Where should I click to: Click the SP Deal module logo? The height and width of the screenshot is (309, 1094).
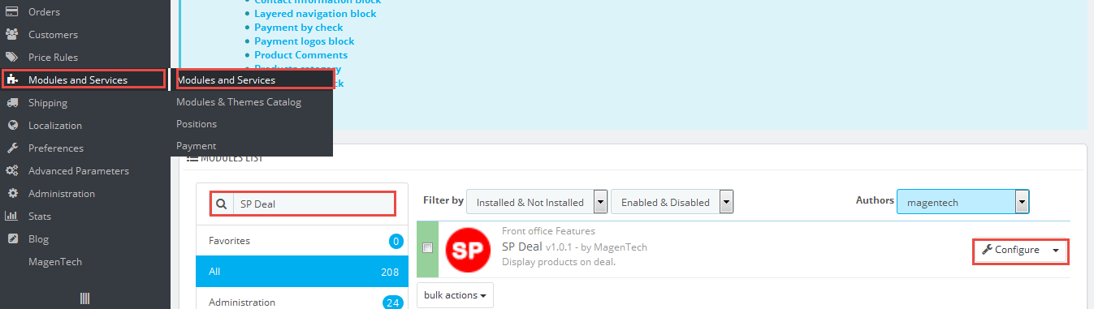click(x=468, y=250)
